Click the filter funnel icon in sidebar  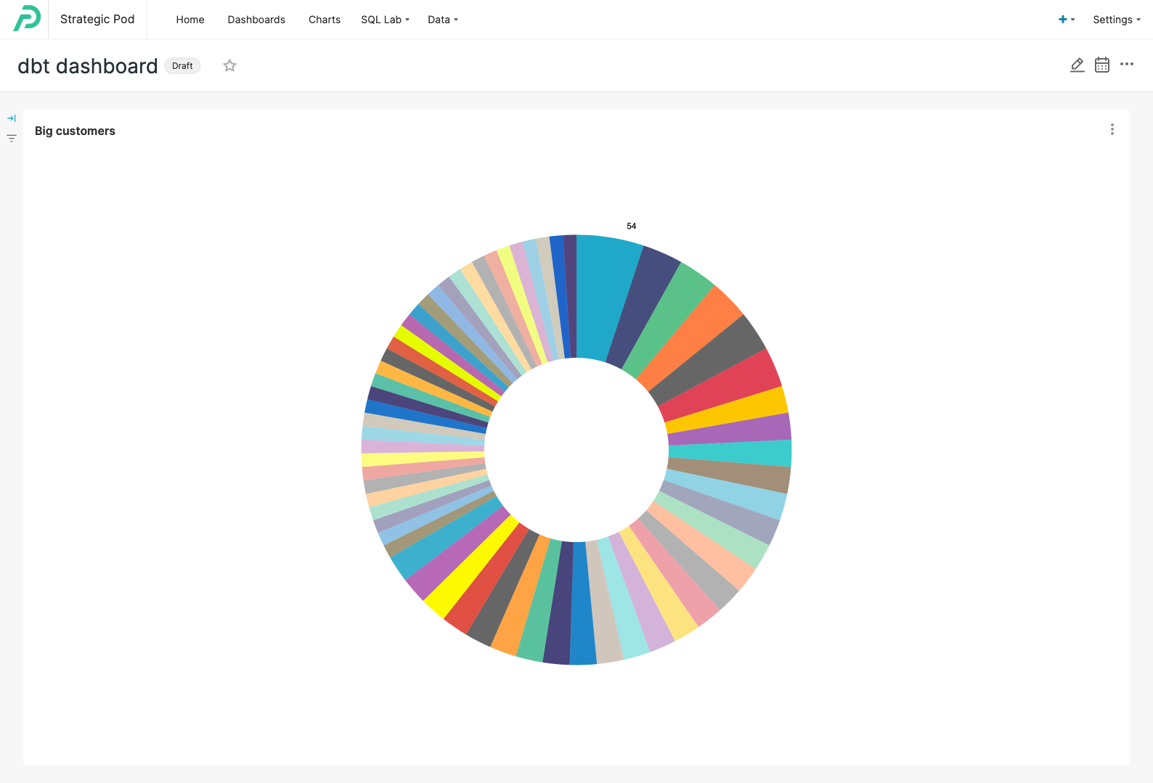coord(12,138)
